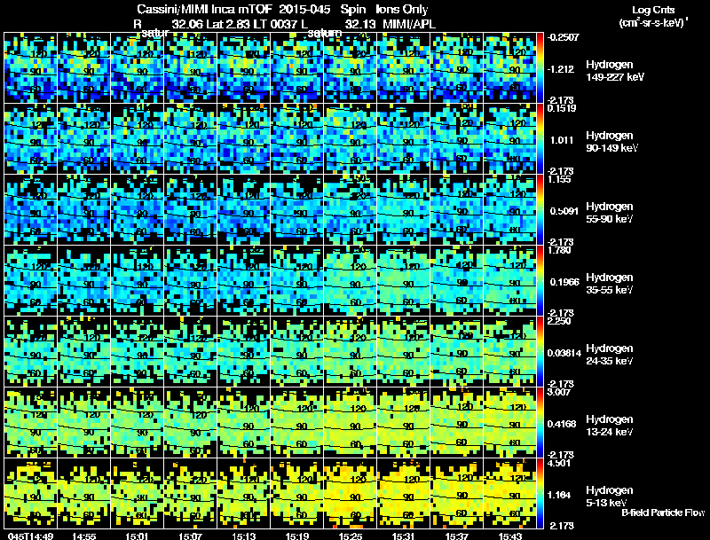Viewport: 710px width, 540px height.
Task: Click the '-0.2507' colorbar maximum value
Action: click(563, 37)
